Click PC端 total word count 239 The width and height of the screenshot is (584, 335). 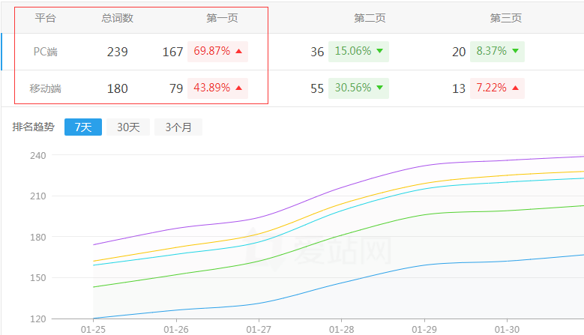click(x=117, y=52)
